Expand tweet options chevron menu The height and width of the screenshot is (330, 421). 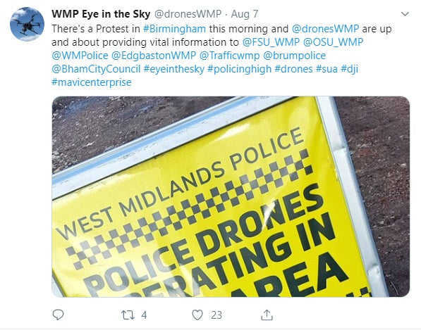[405, 13]
